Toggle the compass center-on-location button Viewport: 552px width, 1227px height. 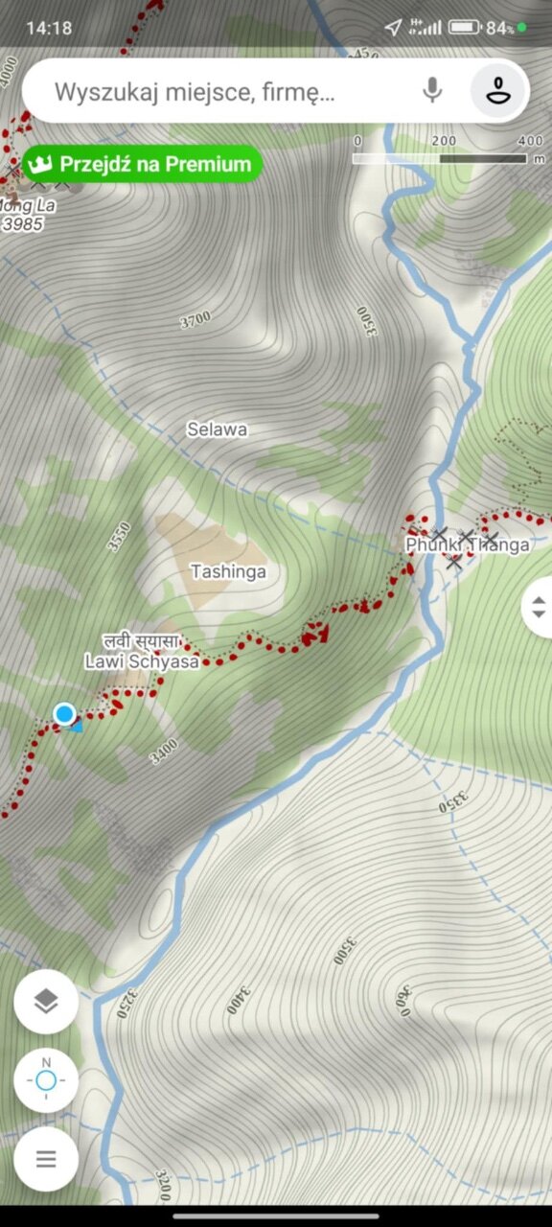pos(46,1080)
